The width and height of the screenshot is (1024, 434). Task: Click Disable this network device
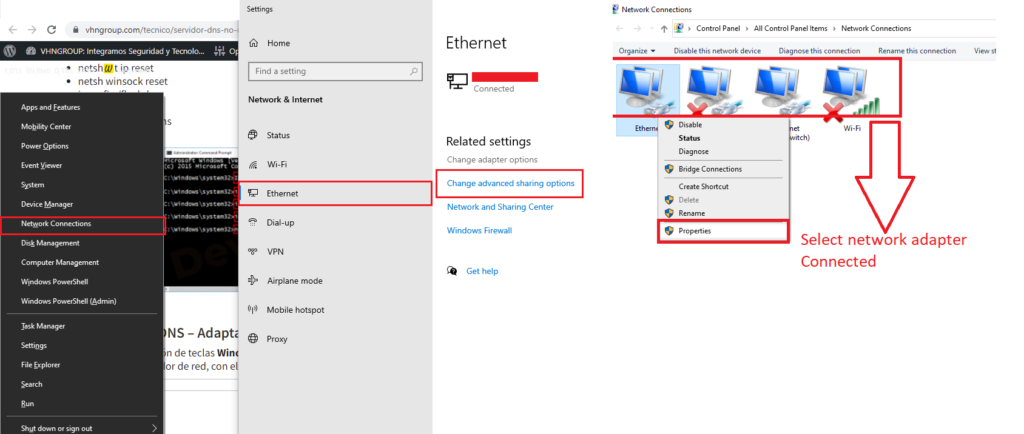coord(717,51)
